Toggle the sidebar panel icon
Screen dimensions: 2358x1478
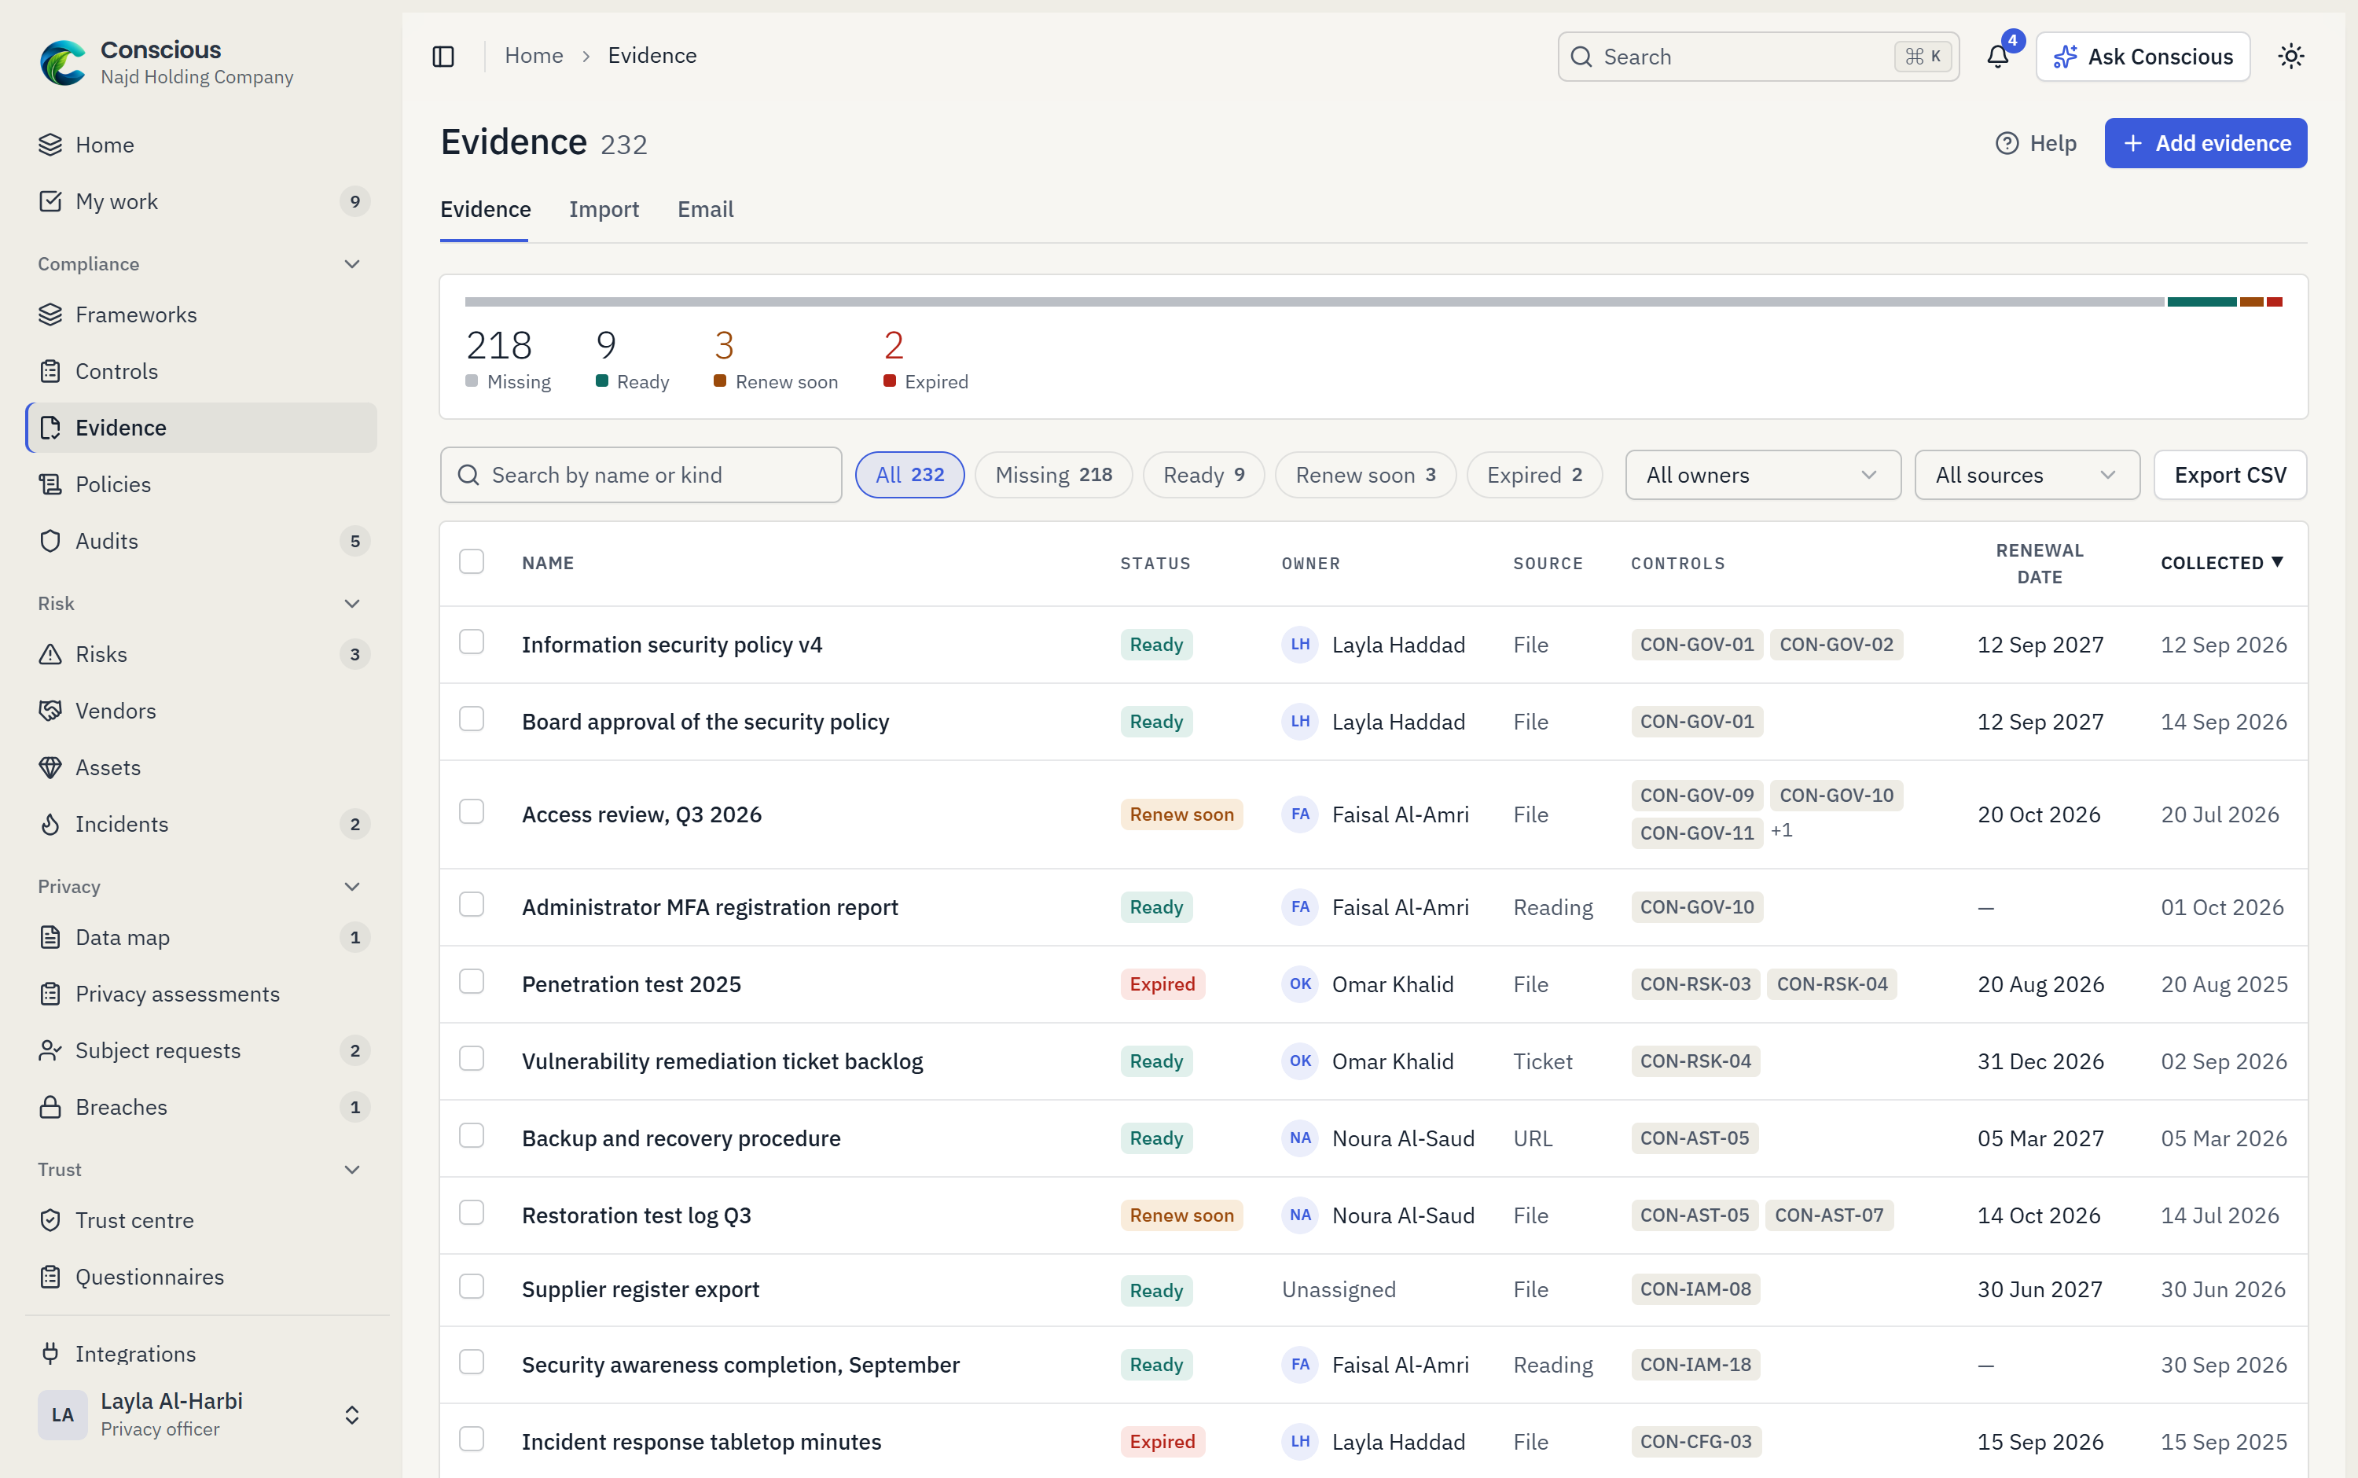pos(443,57)
